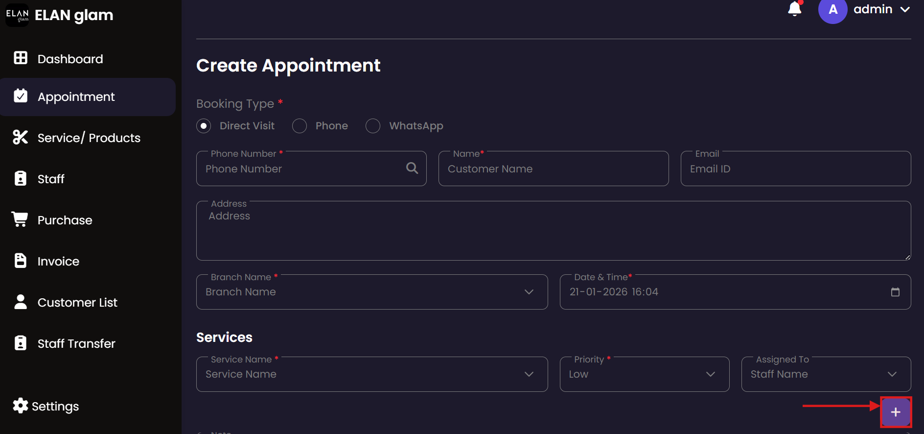Open the date and time calendar picker icon
This screenshot has width=924, height=434.
(895, 292)
